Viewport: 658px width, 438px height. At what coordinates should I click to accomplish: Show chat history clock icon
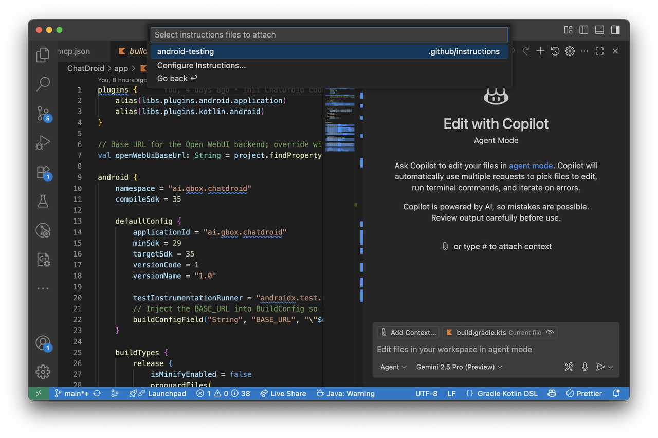555,51
